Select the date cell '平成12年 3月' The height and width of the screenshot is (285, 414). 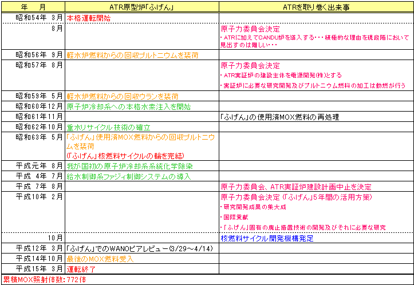(x=33, y=248)
